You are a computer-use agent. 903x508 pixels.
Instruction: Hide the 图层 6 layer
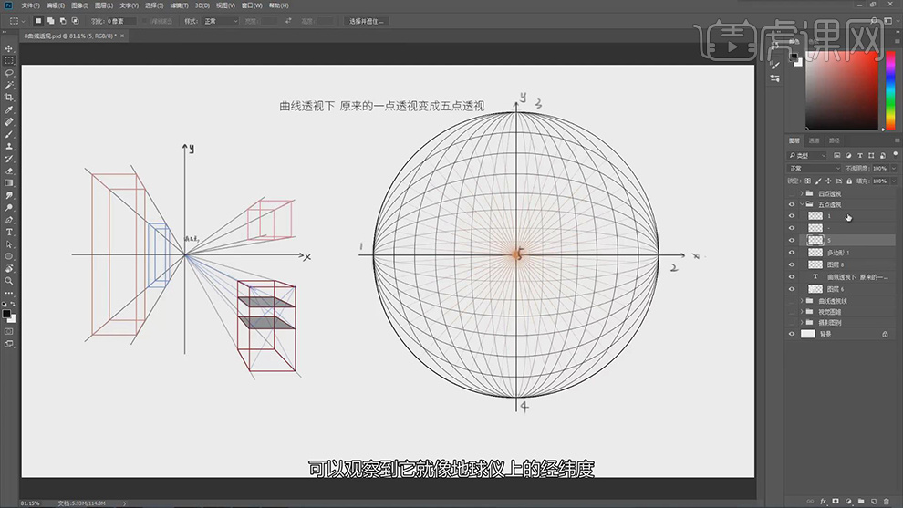pos(792,289)
